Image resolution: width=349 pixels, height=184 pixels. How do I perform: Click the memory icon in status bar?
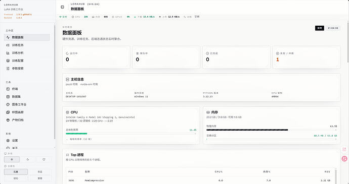pos(93,17)
